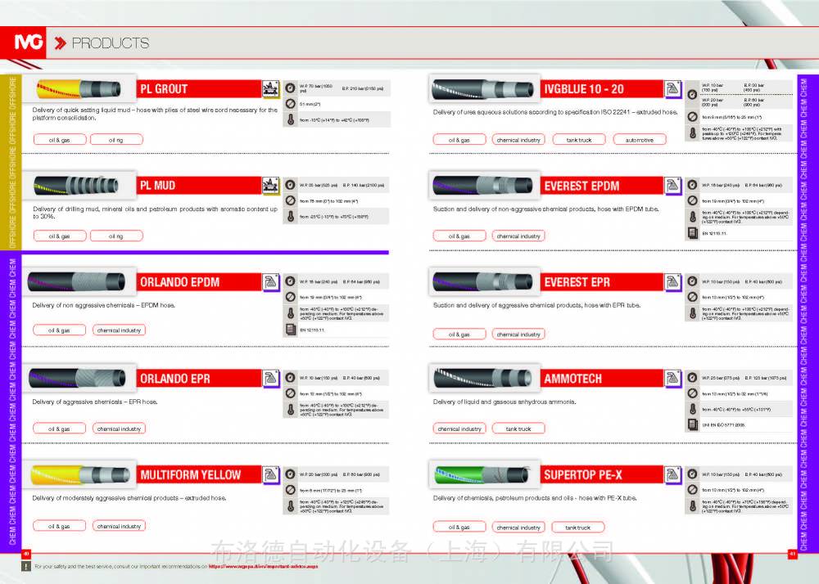Click 'chemical industry' tag under MULTIFORM YELLOW
The height and width of the screenshot is (584, 819).
coord(120,527)
